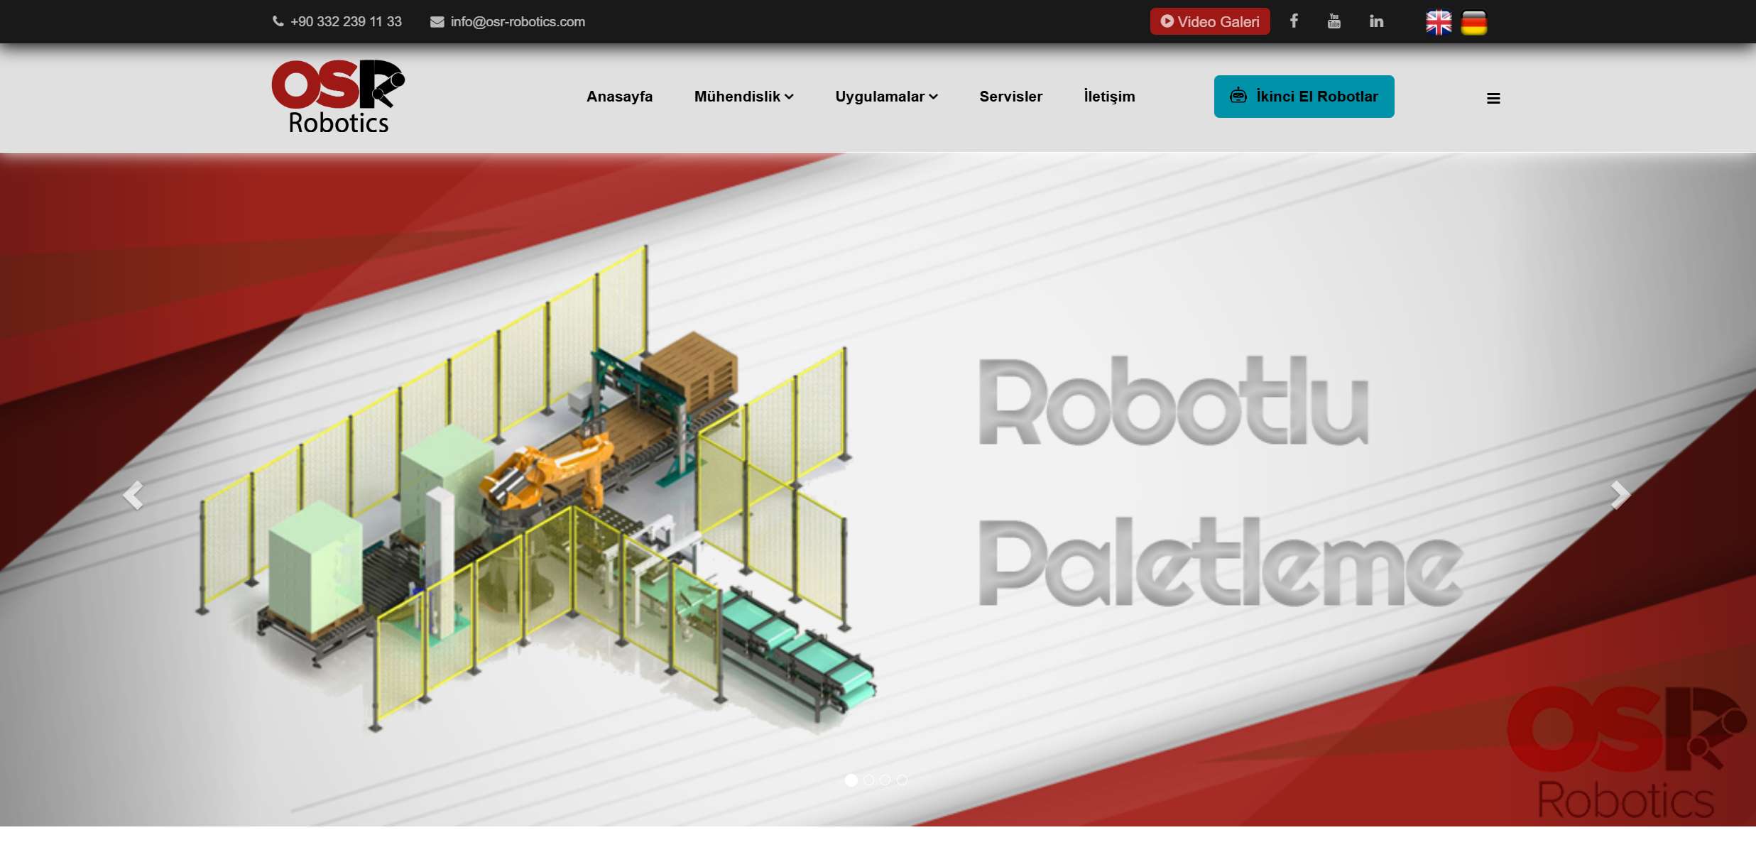The height and width of the screenshot is (857, 1756).
Task: Open the İletişim menu item
Action: coord(1109,97)
